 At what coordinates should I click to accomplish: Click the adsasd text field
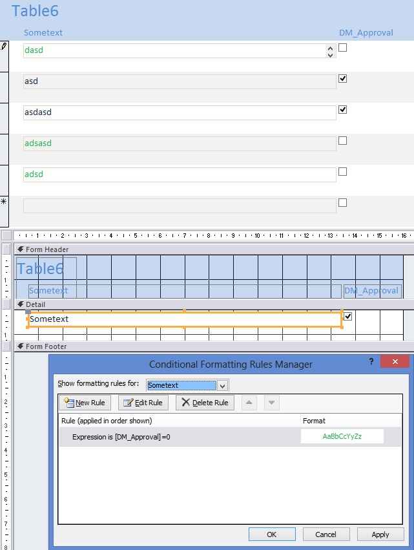180,143
